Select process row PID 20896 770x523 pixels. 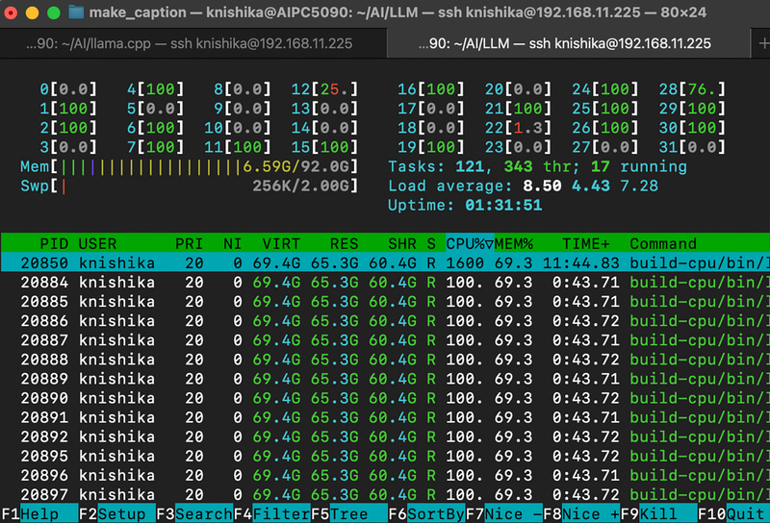385,475
